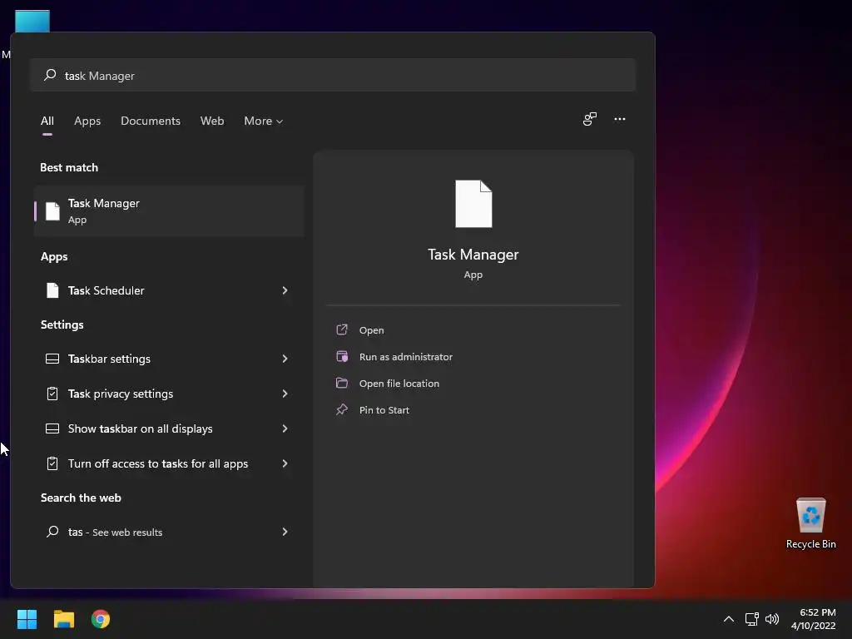The image size is (852, 639).
Task: Expand Taskbar settings result arrow
Action: tap(285, 359)
